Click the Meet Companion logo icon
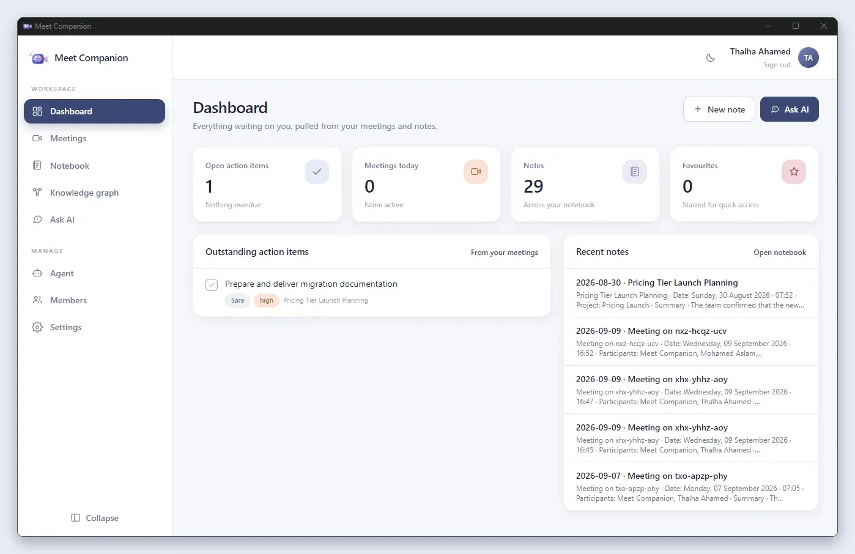 (x=39, y=58)
